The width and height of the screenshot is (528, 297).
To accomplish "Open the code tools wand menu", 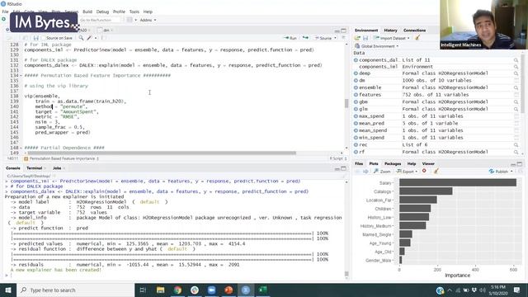I will (x=90, y=38).
